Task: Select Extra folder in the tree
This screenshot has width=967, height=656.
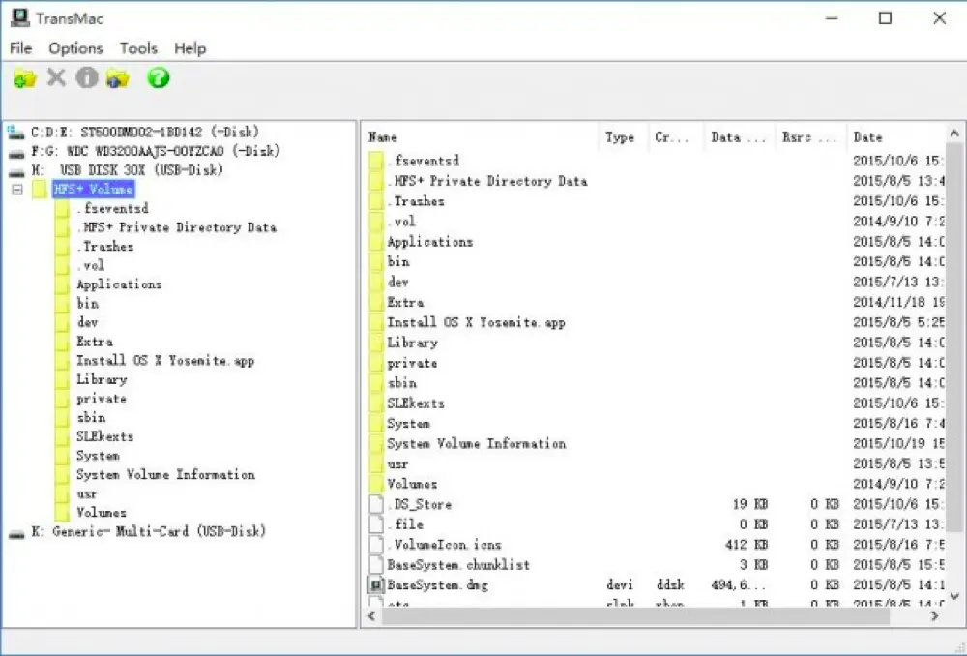Action: point(95,342)
